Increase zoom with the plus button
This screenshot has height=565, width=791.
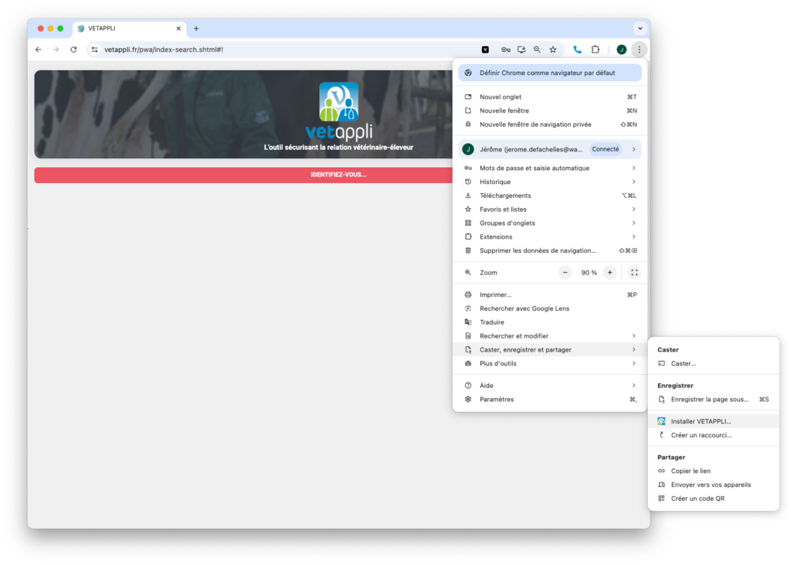click(610, 273)
